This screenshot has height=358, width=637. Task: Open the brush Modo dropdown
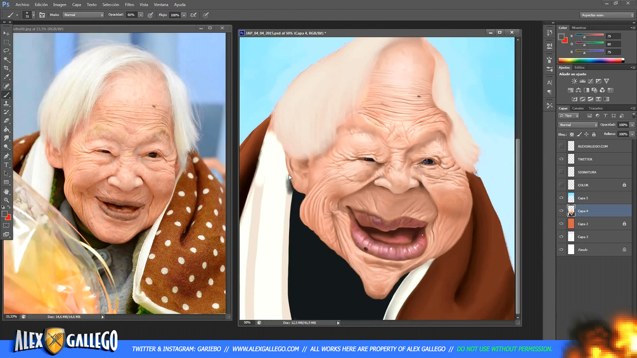click(x=83, y=15)
